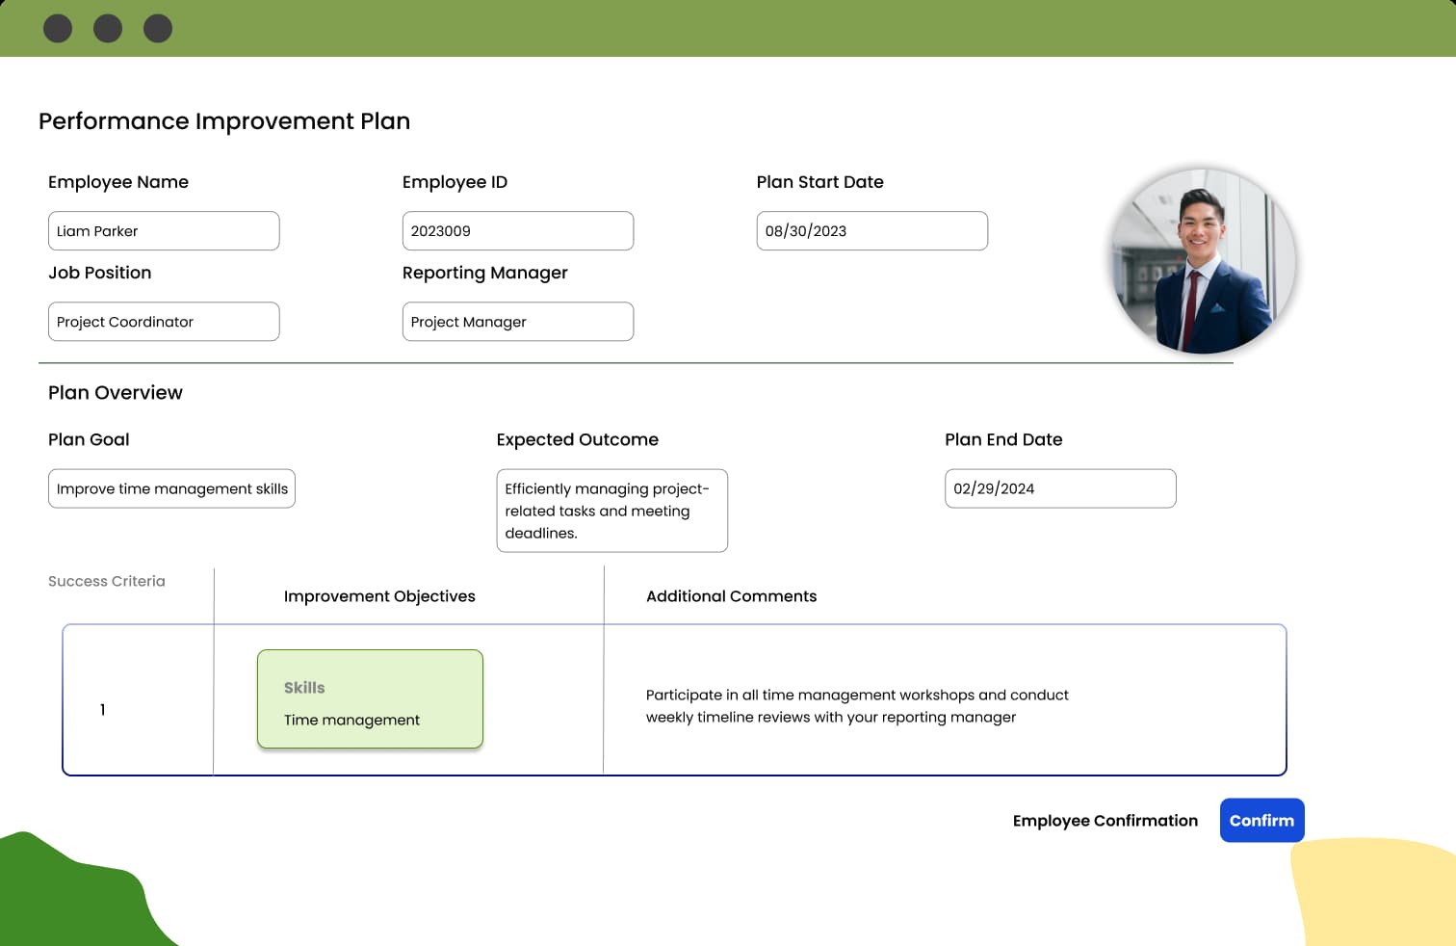
Task: Click the time management workshops comment text
Action: pos(856,706)
